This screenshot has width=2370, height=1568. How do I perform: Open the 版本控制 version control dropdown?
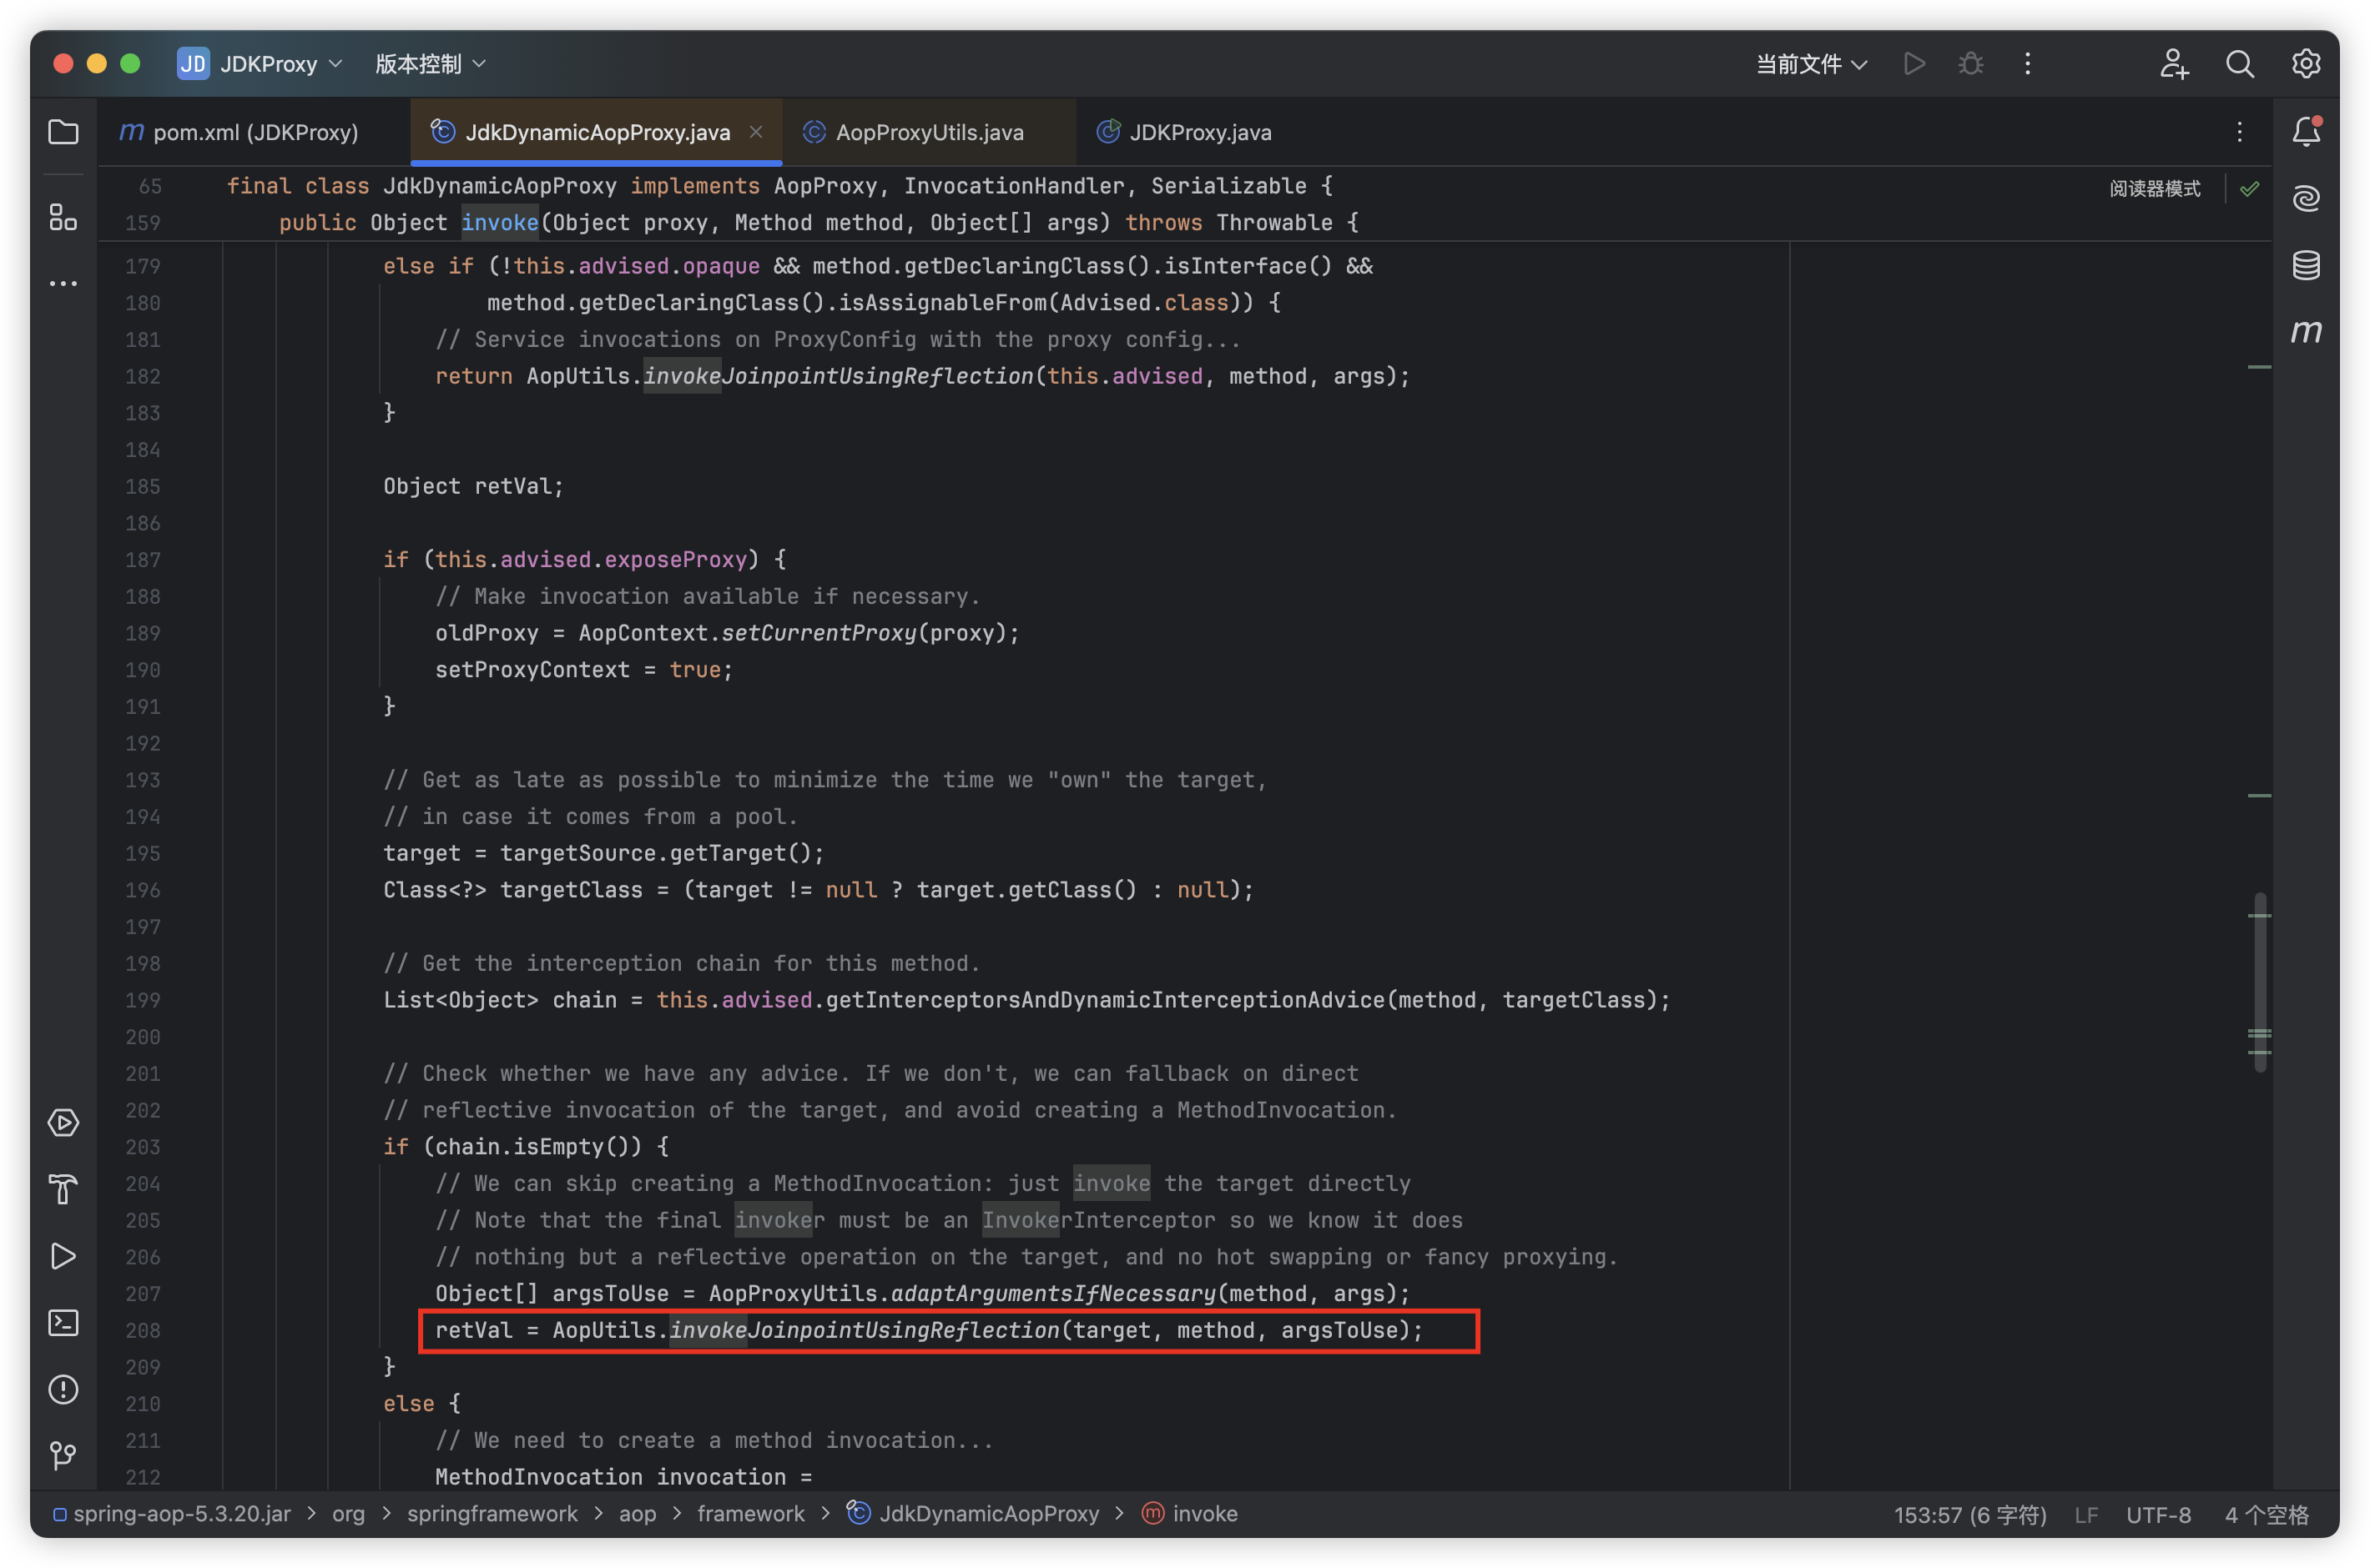point(430,64)
